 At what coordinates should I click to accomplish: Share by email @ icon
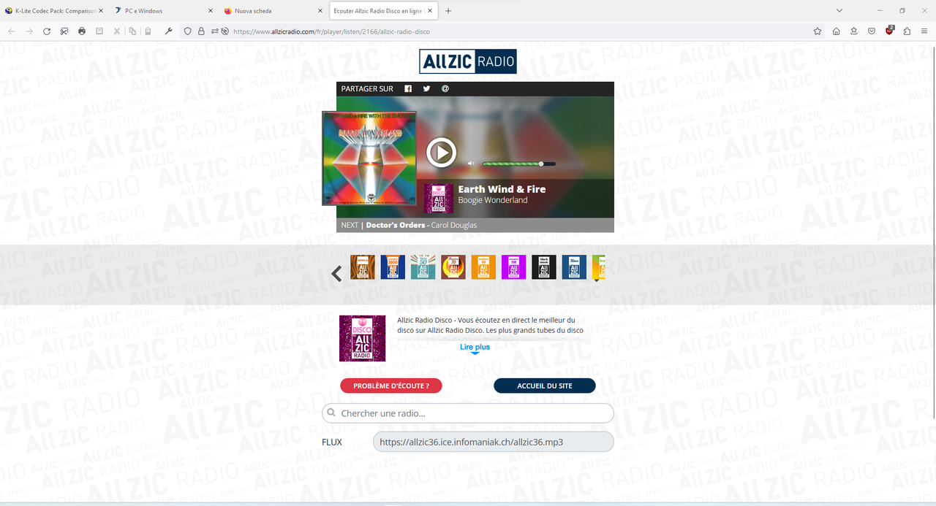(x=445, y=89)
